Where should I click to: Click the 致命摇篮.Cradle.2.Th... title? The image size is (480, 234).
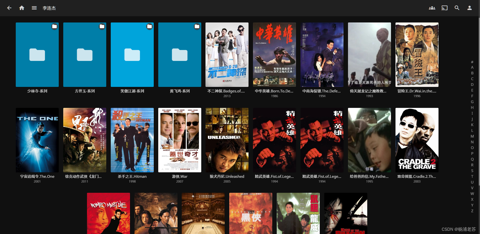[417, 177]
